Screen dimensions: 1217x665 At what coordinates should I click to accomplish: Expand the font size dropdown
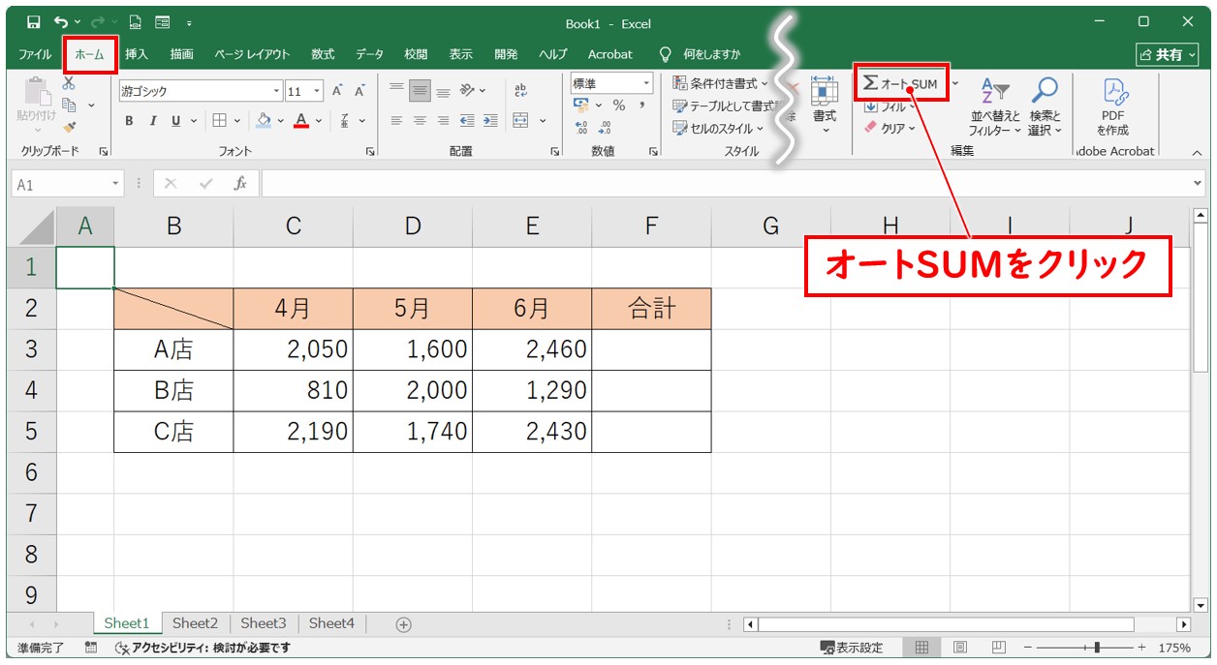click(319, 91)
